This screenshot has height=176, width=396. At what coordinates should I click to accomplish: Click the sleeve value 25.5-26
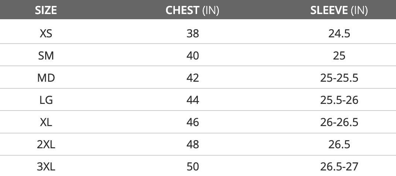339,100
